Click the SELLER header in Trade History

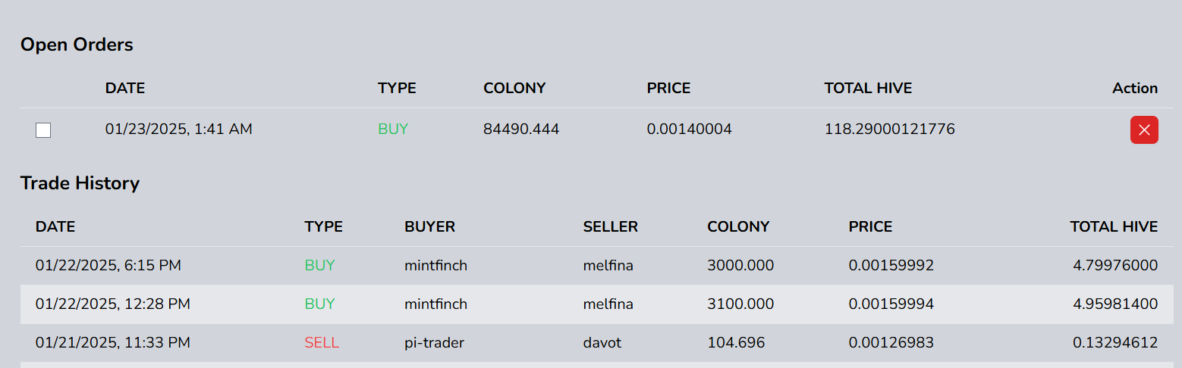610,226
